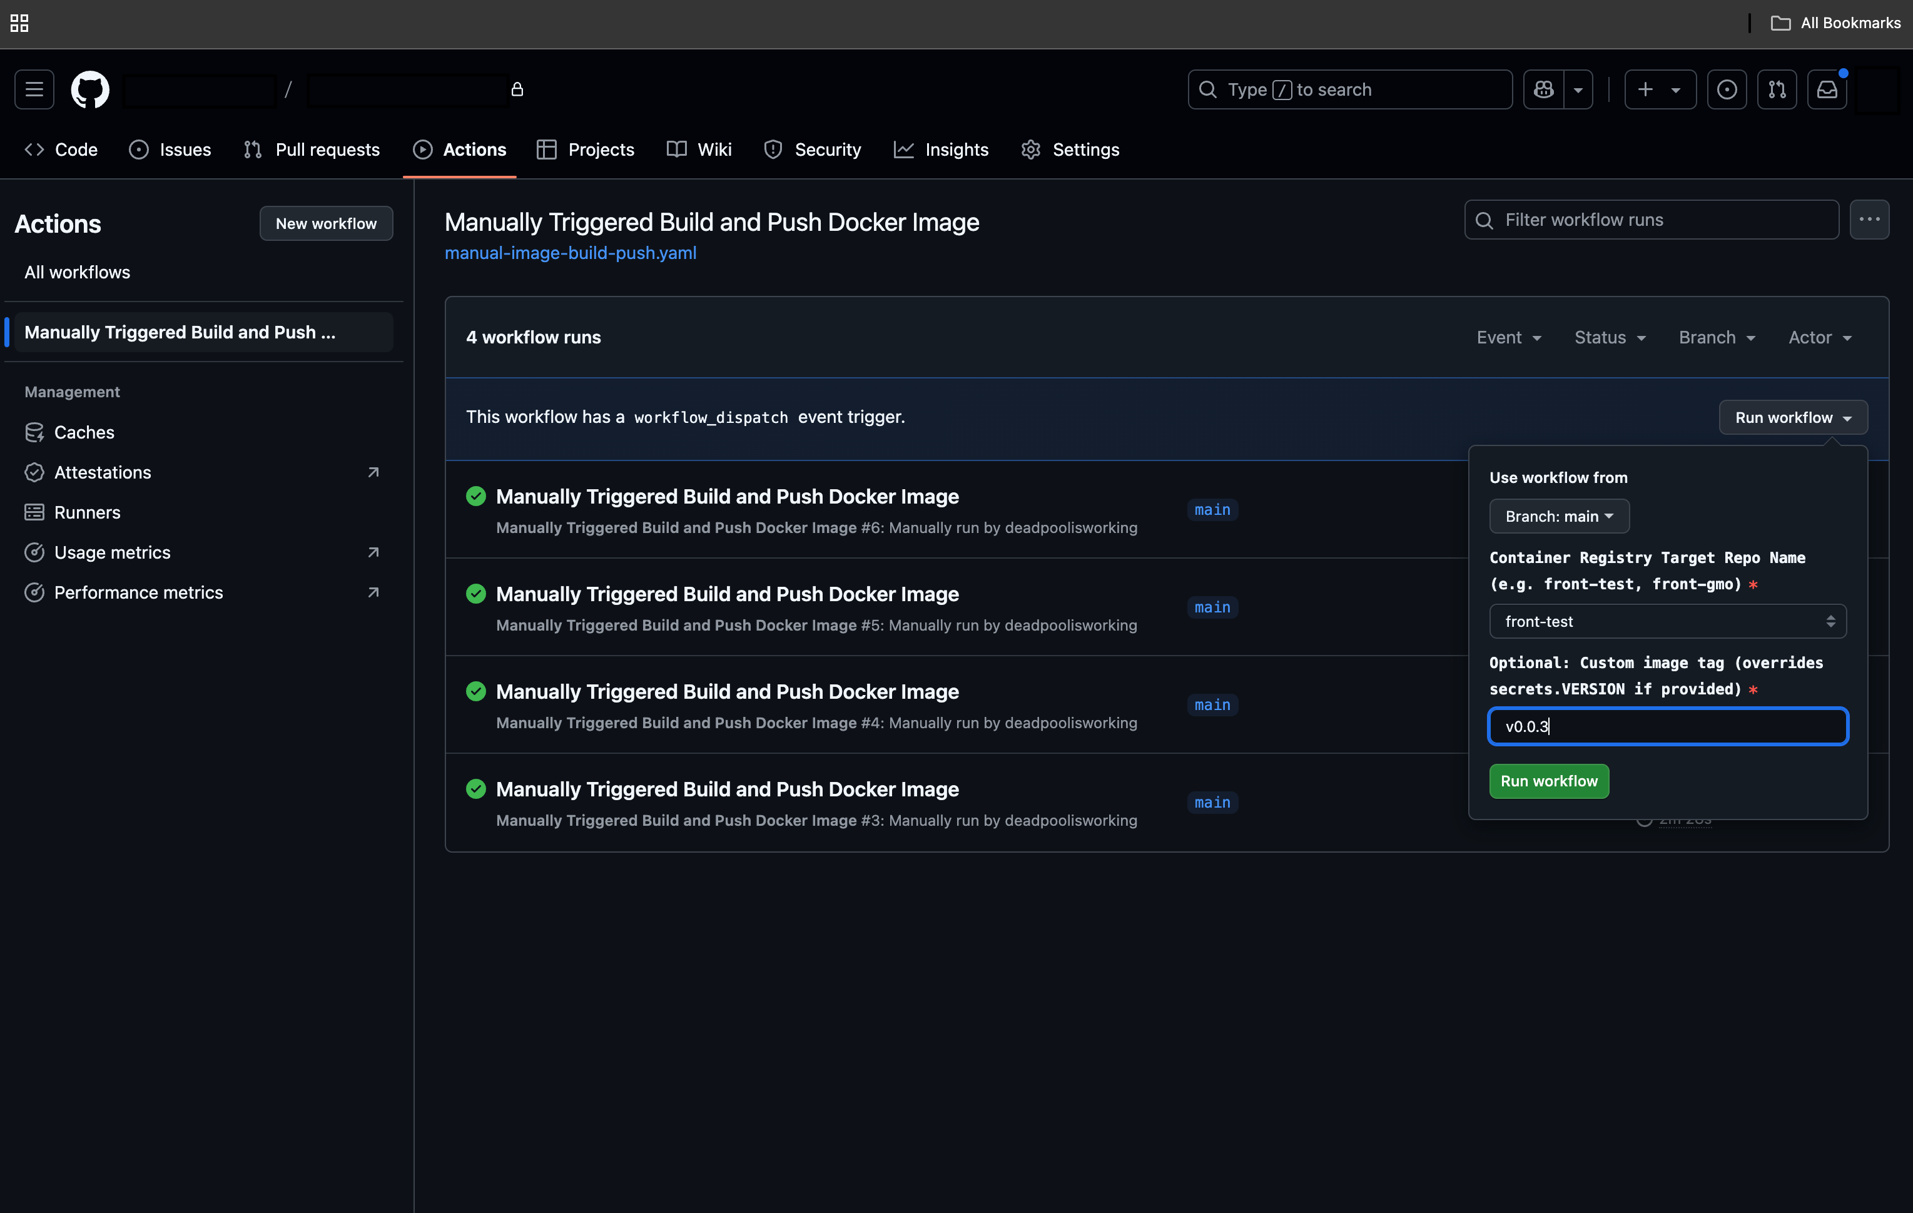
Task: Focus the Filter workflow runs field
Action: (x=1651, y=219)
